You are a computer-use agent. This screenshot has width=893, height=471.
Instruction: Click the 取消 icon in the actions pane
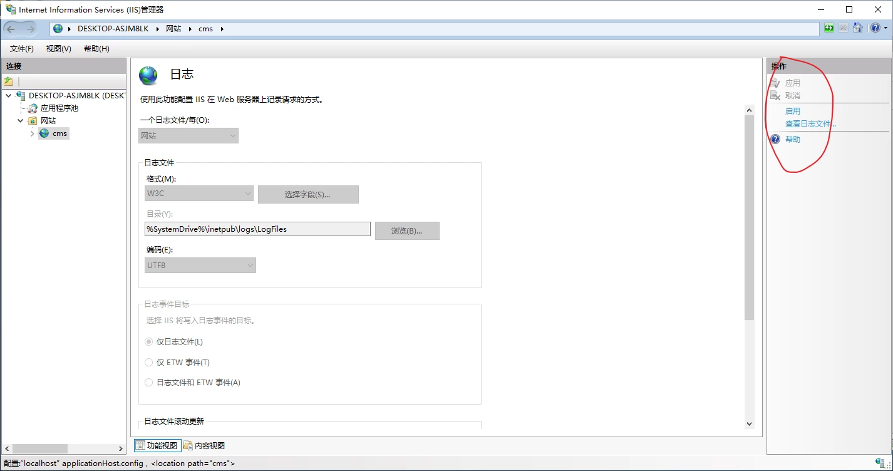coord(775,96)
